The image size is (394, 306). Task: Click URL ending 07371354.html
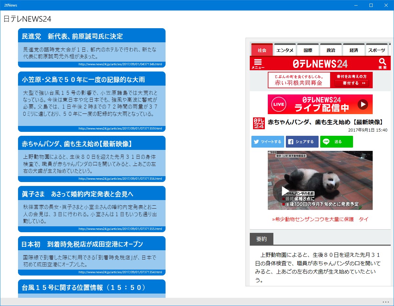pyautogui.click(x=120, y=272)
